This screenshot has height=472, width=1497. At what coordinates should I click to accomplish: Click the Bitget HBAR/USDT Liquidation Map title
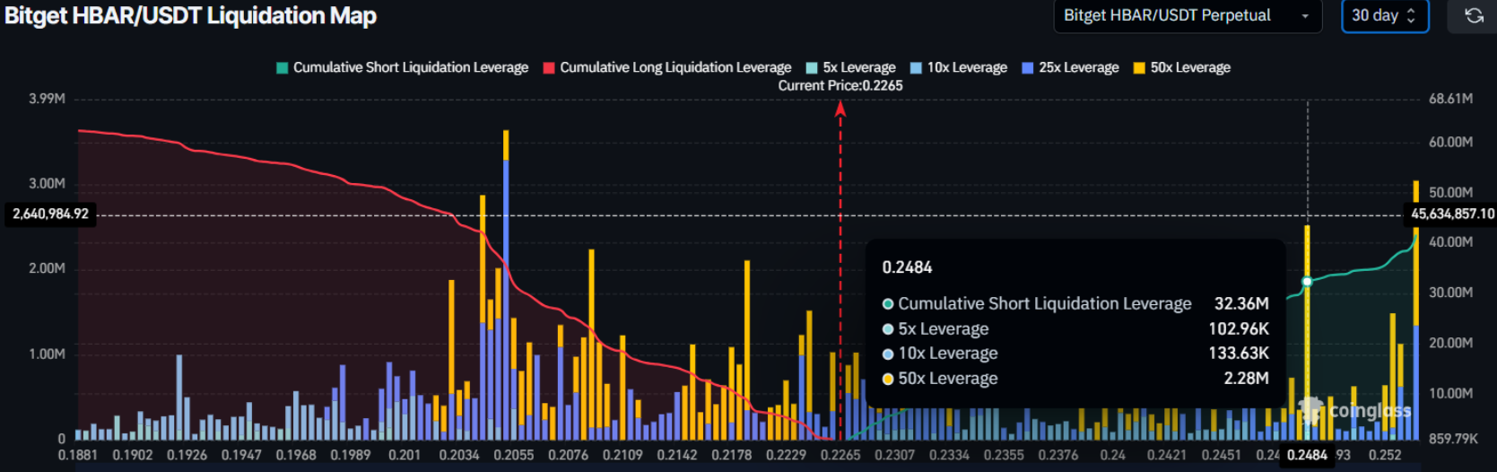point(190,16)
